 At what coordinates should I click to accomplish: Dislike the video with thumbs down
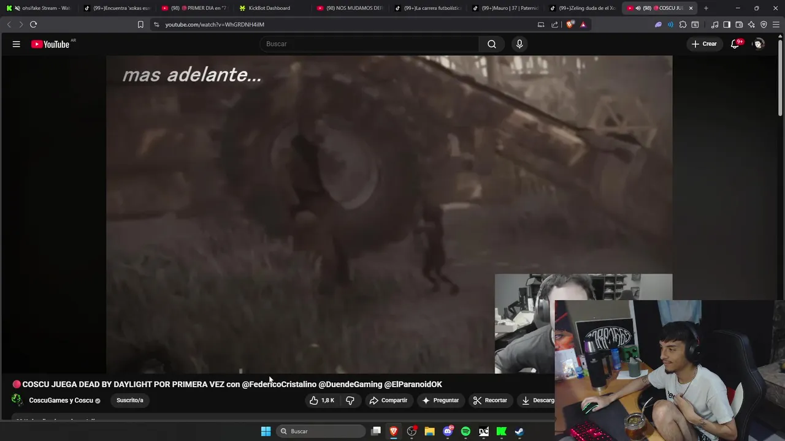pyautogui.click(x=350, y=401)
